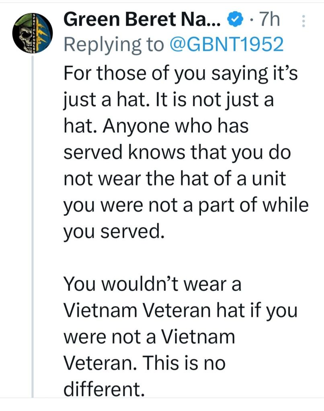This screenshot has width=324, height=411.
Task: Click the text "were not a Vietnam"
Action: coord(149,337)
